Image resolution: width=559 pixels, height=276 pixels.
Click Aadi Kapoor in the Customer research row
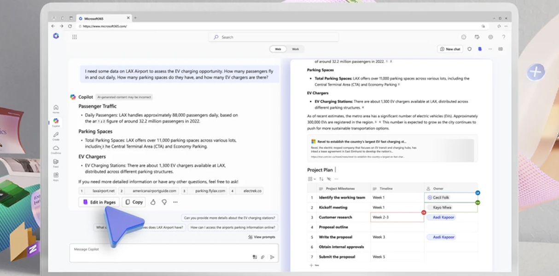tap(441, 217)
